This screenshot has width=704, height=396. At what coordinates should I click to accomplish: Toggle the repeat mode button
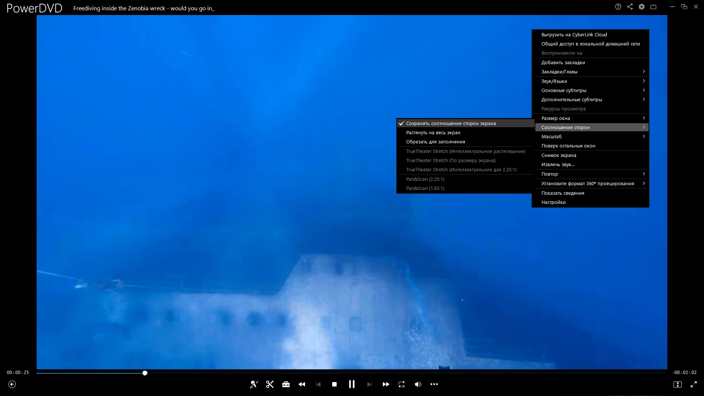pos(402,384)
